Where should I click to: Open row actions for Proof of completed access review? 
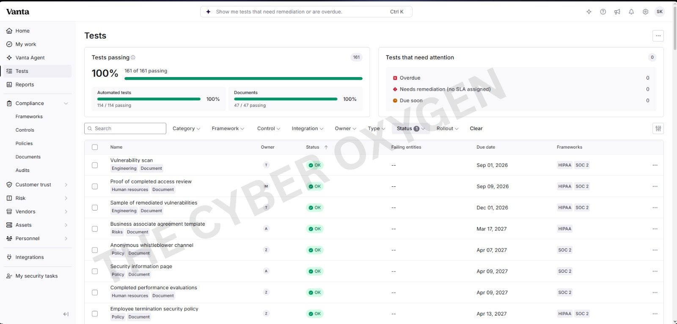click(655, 186)
